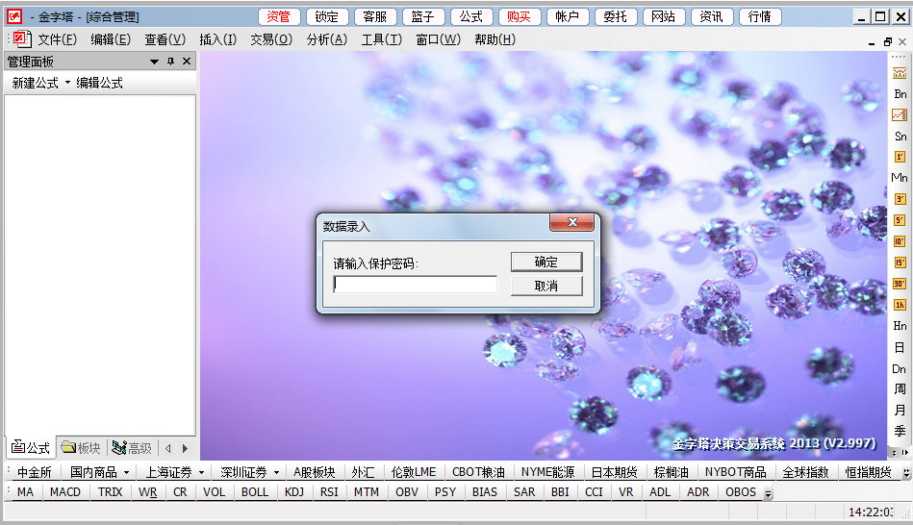Select the monthly 月 period button
The height and width of the screenshot is (525, 913).
click(900, 410)
